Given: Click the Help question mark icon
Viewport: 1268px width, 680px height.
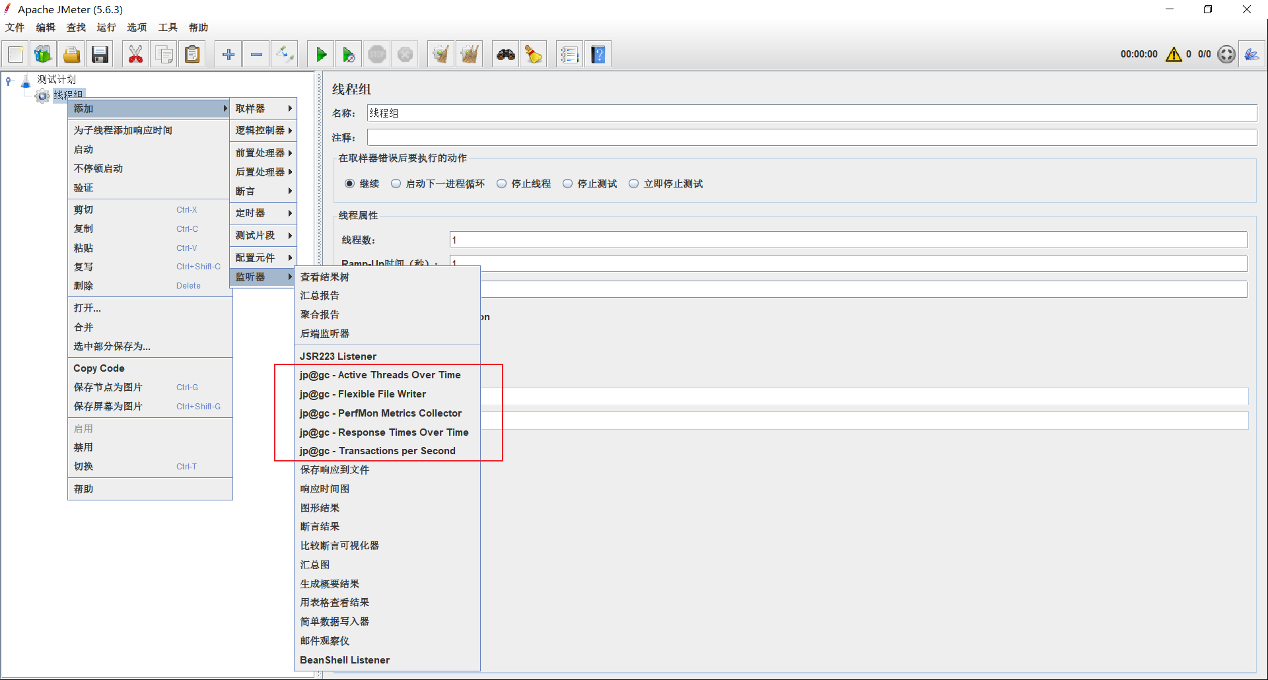Looking at the screenshot, I should [598, 54].
